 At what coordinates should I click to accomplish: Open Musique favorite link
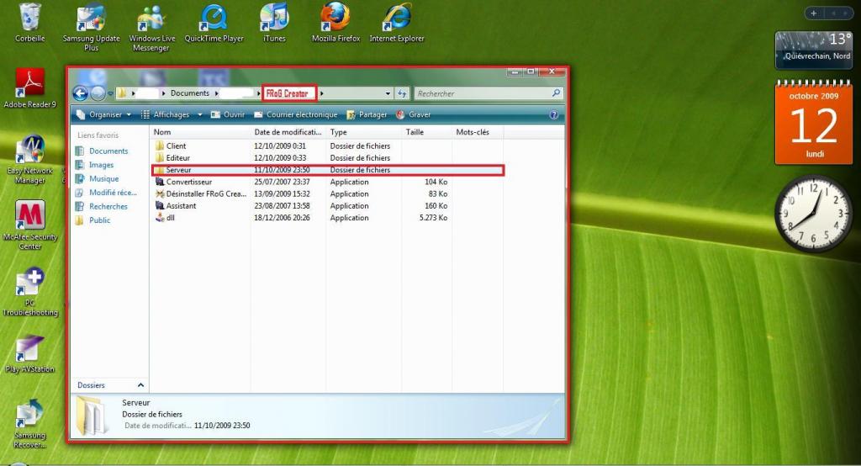pyautogui.click(x=103, y=178)
